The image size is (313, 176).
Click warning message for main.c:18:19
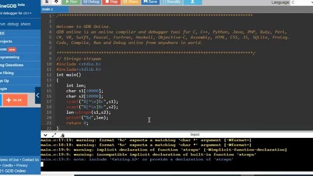(x=146, y=145)
